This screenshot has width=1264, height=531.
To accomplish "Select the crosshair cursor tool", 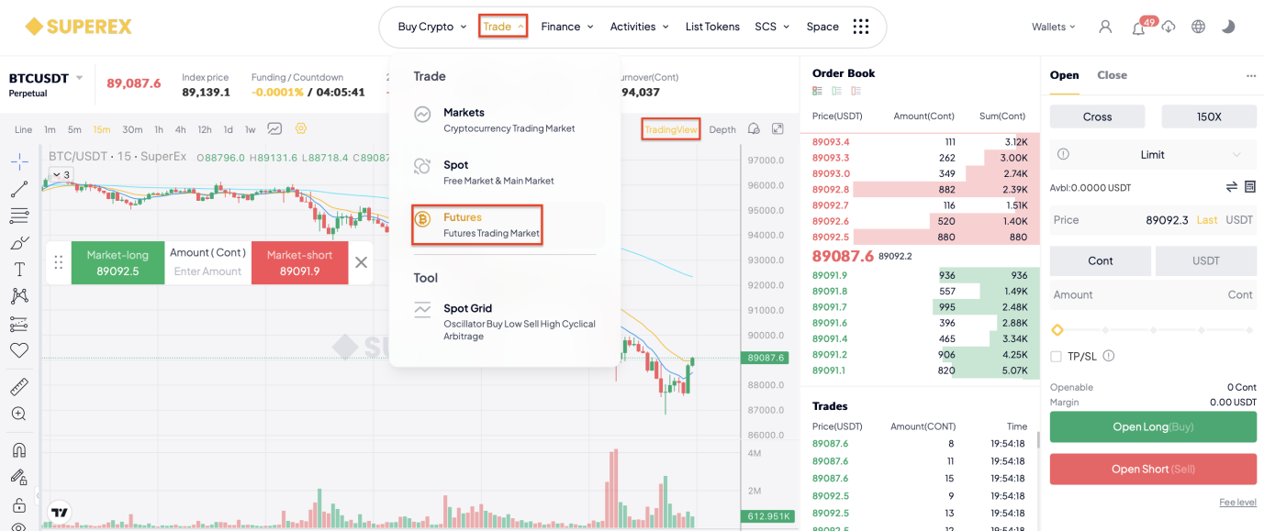I will [x=19, y=162].
